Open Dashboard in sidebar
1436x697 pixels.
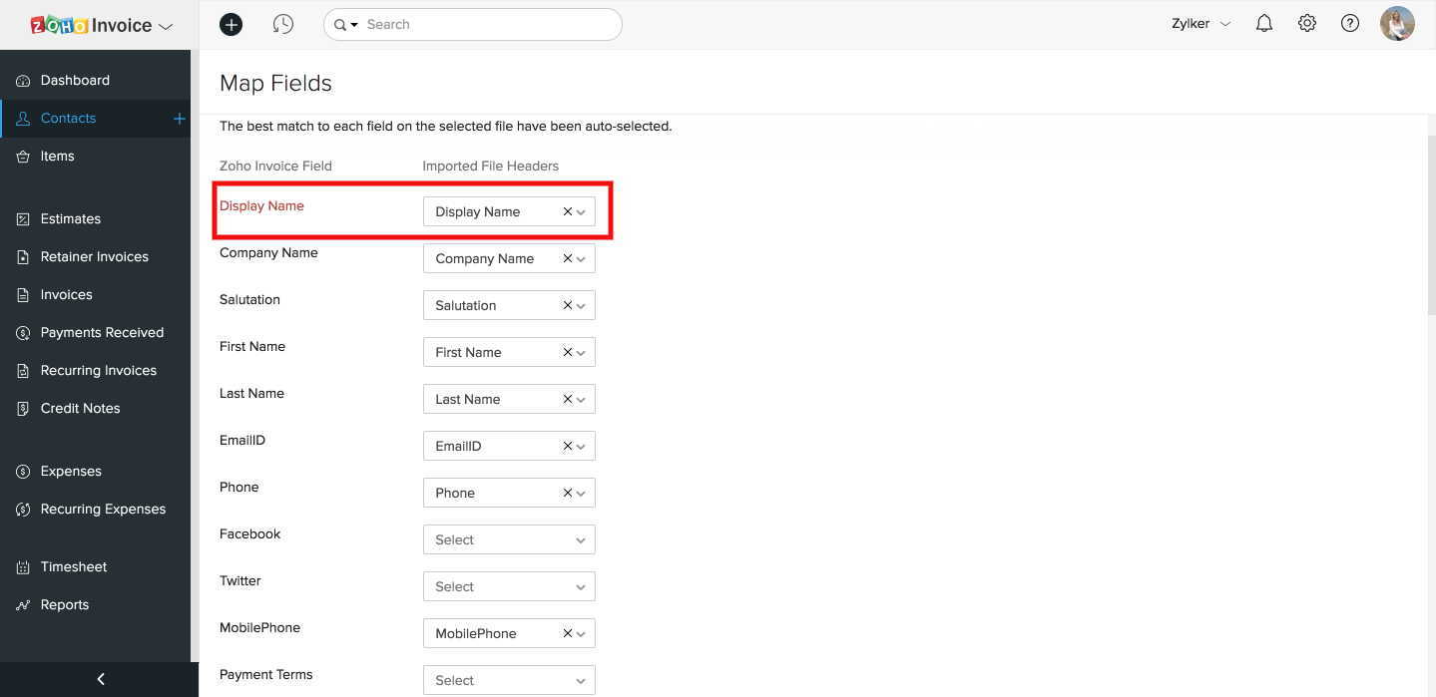point(75,80)
